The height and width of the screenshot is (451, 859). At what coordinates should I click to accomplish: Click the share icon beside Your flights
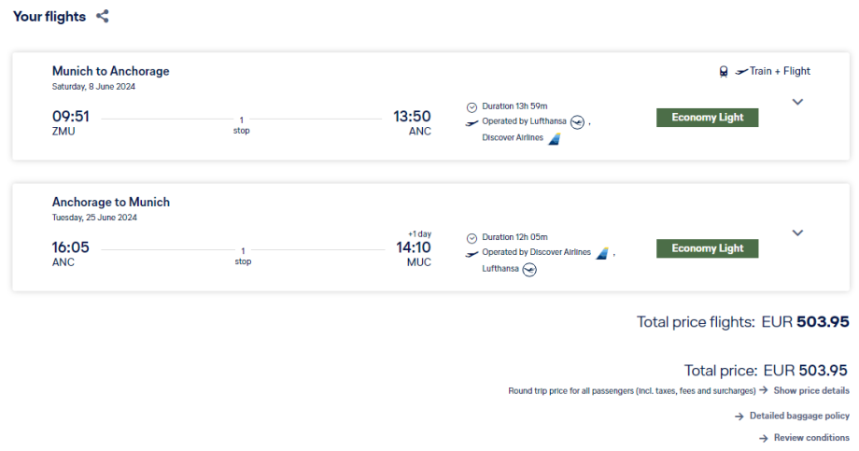pyautogui.click(x=103, y=16)
